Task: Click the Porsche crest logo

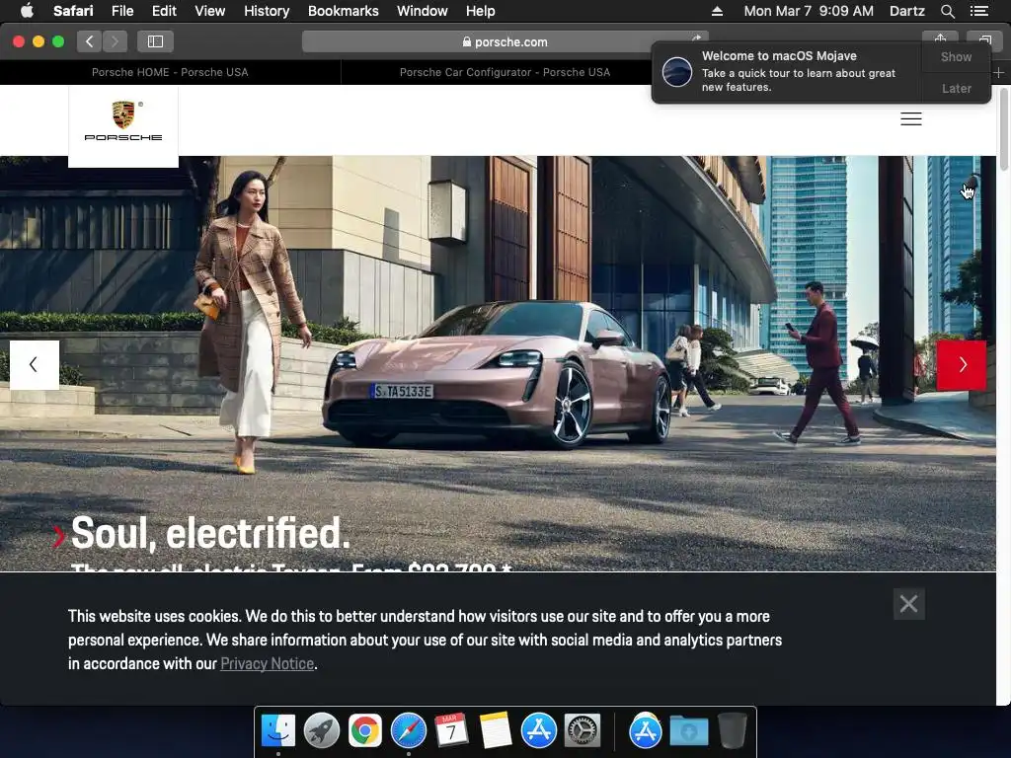Action: pos(123,121)
